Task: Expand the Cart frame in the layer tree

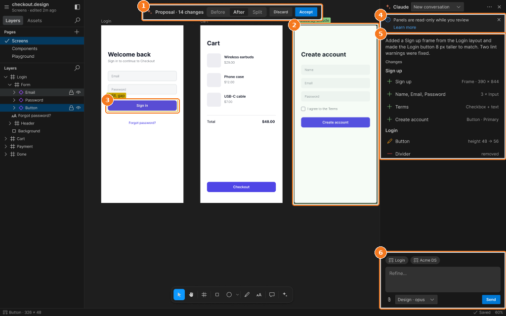Action: pyautogui.click(x=6, y=139)
